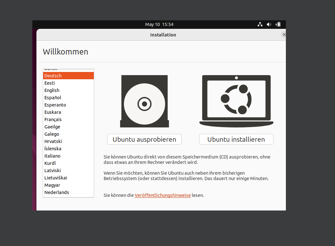Open the date and time clock menu
The image size is (335, 246).
[x=159, y=24]
